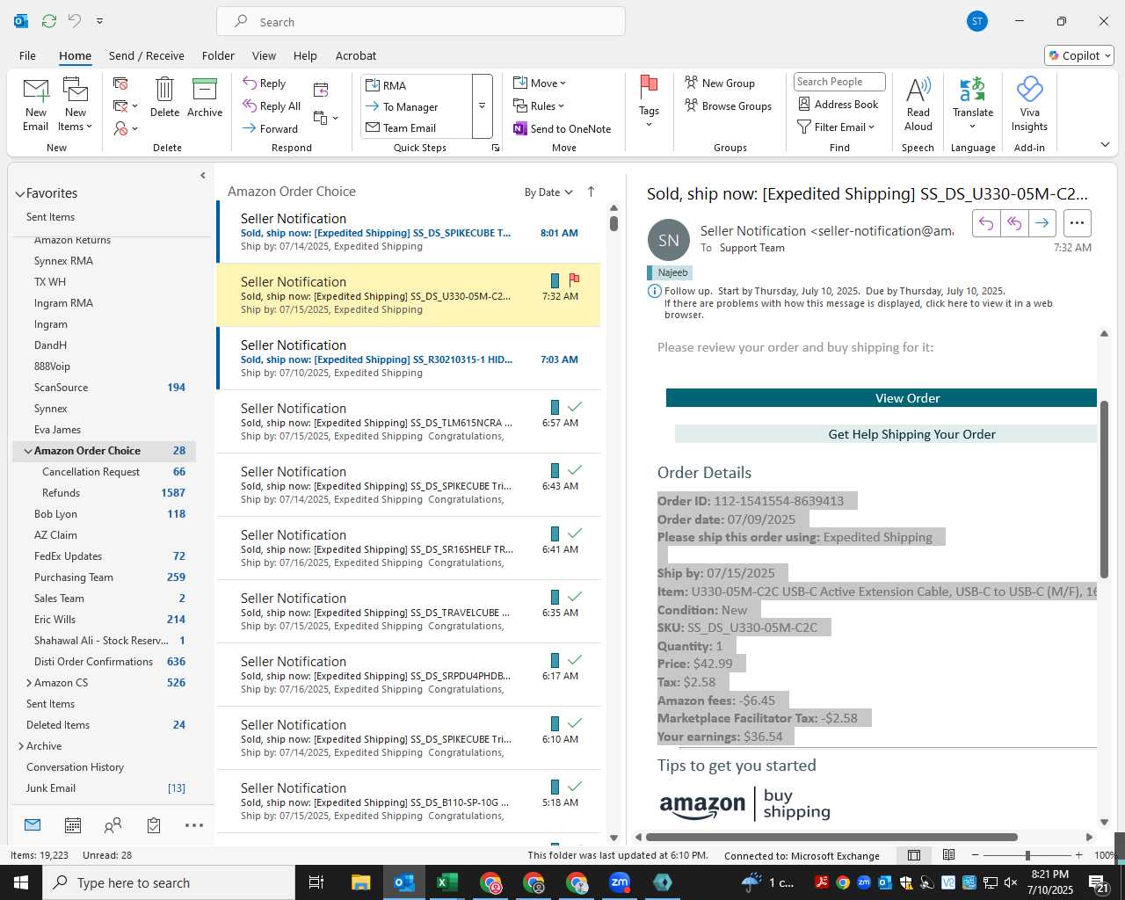Screen dimensions: 1125x900
Task: Click the Send/Receive sync icon in title bar
Action: pos(49,20)
